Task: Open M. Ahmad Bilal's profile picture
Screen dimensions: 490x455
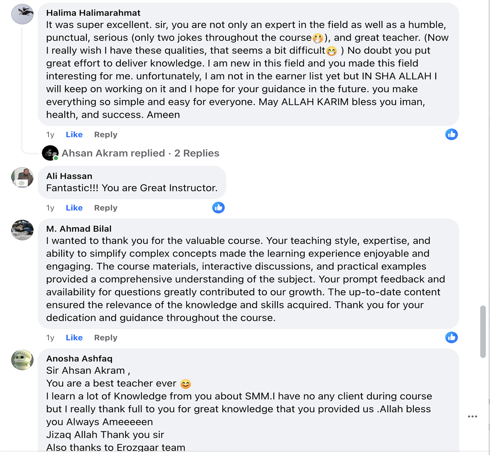Action: tap(22, 230)
